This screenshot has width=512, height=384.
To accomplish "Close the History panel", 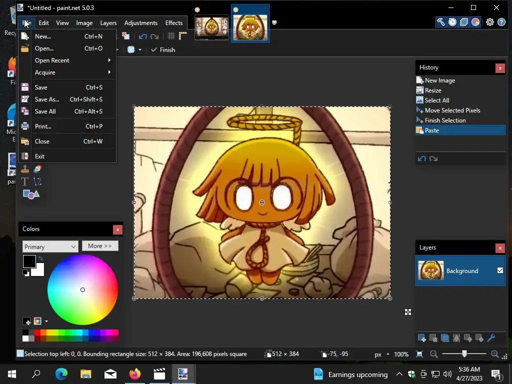I will (500, 68).
